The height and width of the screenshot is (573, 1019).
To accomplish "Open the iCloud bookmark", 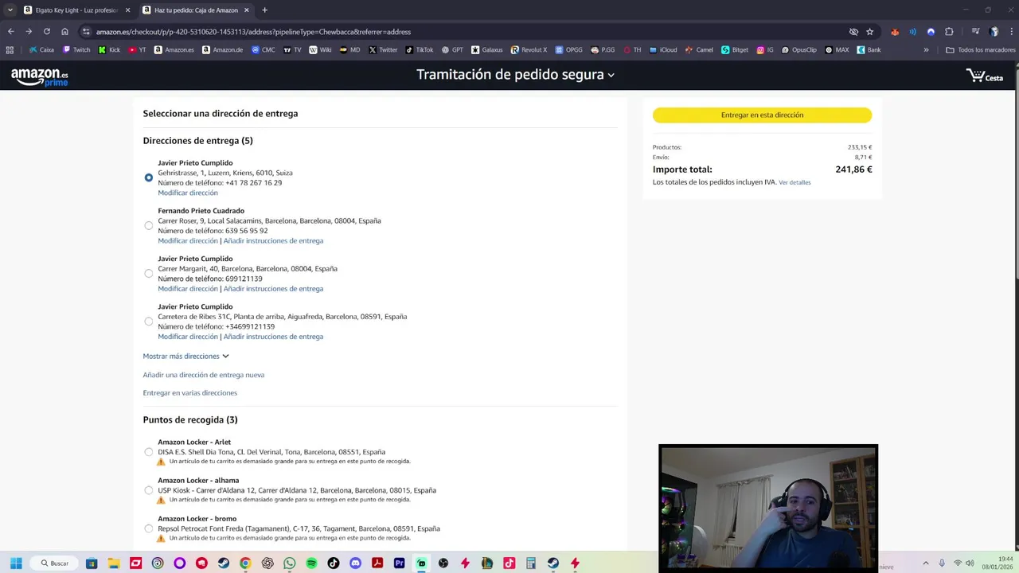I will 663,49.
